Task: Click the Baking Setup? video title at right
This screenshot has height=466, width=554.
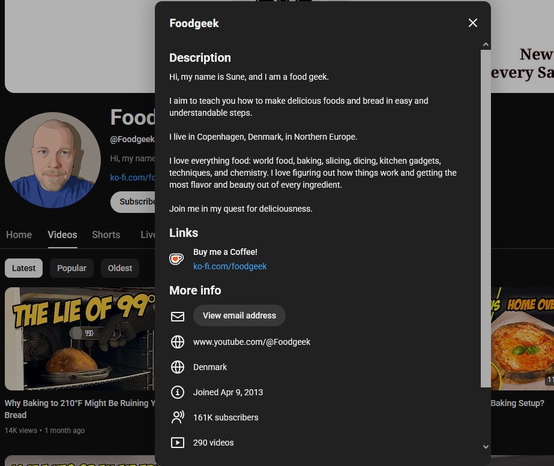Action: point(517,403)
